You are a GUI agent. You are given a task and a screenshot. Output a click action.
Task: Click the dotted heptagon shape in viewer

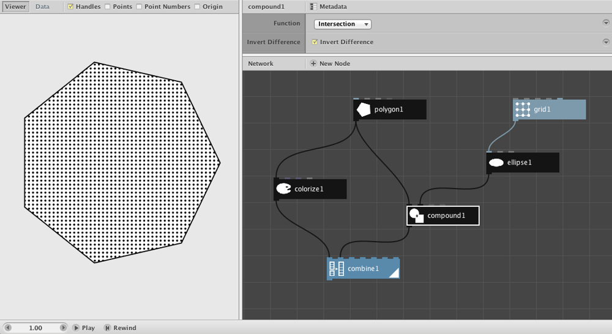[x=122, y=162]
